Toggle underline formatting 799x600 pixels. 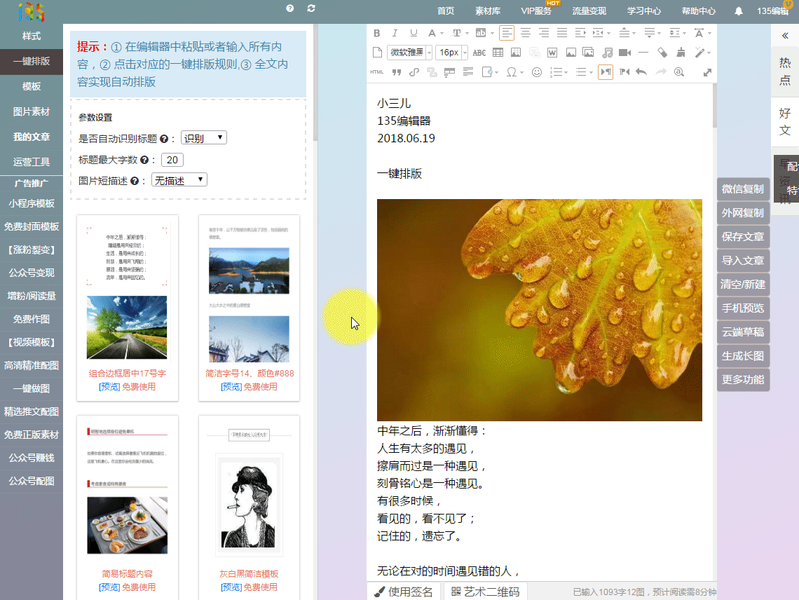[x=412, y=33]
